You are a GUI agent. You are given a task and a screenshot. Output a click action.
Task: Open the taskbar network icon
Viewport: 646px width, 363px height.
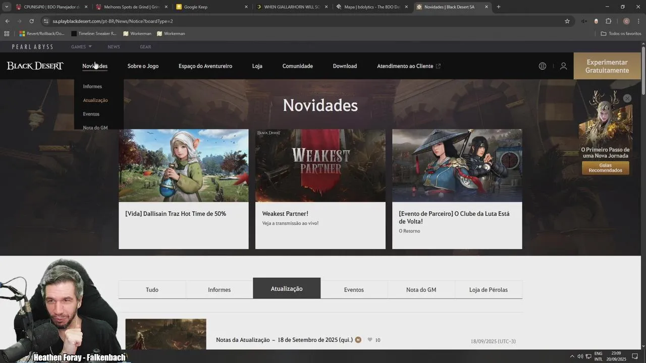click(587, 356)
